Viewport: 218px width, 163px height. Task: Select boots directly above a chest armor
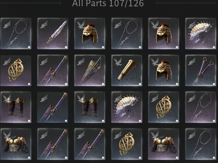(16, 107)
